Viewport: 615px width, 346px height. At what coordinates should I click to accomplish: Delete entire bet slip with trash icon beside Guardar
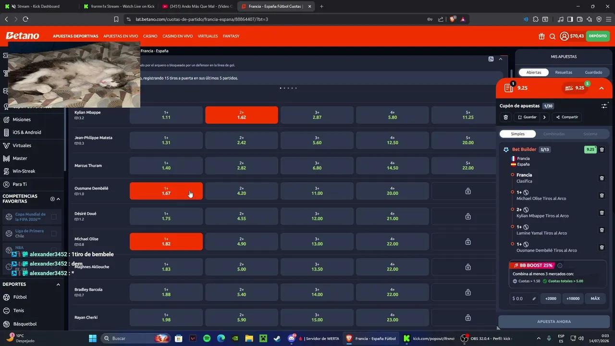coord(506,117)
